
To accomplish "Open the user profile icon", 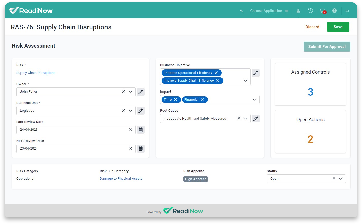I will (x=298, y=11).
